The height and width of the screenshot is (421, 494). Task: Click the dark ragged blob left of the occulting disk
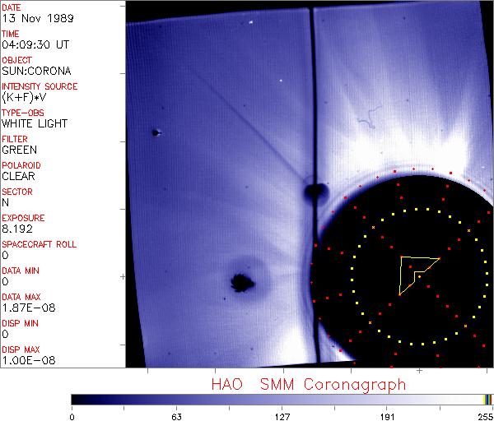(242, 283)
